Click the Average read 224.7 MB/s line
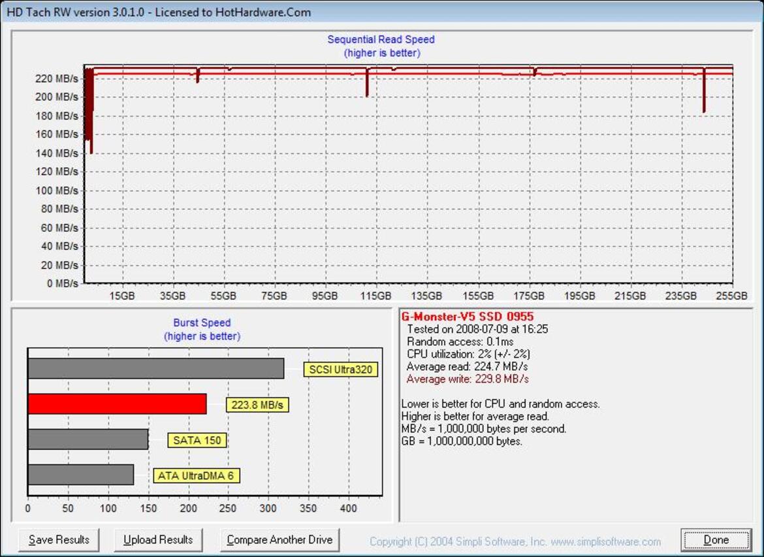Screen dimensions: 764x557 [468, 366]
